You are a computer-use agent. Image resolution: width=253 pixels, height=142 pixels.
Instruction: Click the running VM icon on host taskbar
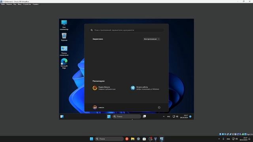tap(162, 139)
